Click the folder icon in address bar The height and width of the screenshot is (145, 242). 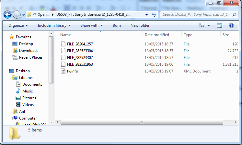[x=29, y=15]
